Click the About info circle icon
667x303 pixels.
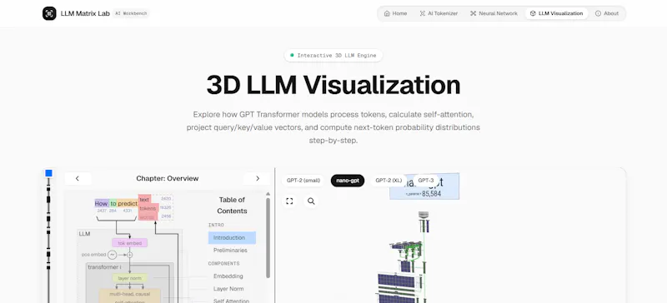pyautogui.click(x=598, y=13)
